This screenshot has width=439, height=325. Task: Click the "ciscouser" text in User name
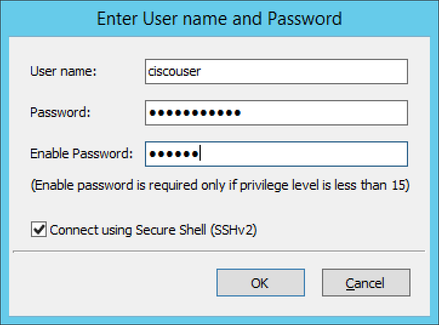(x=175, y=72)
